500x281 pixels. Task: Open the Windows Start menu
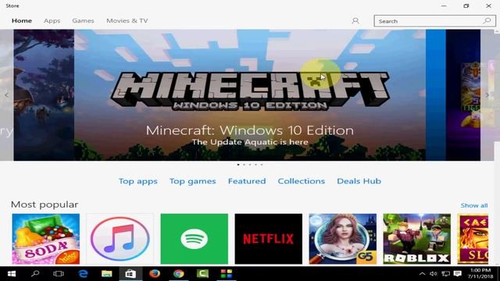point(12,274)
